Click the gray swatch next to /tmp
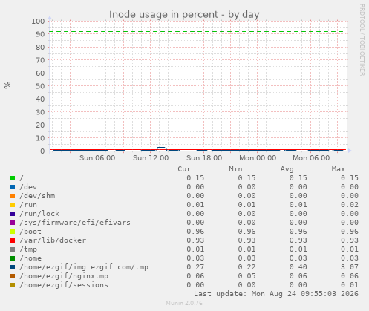 click(13, 249)
